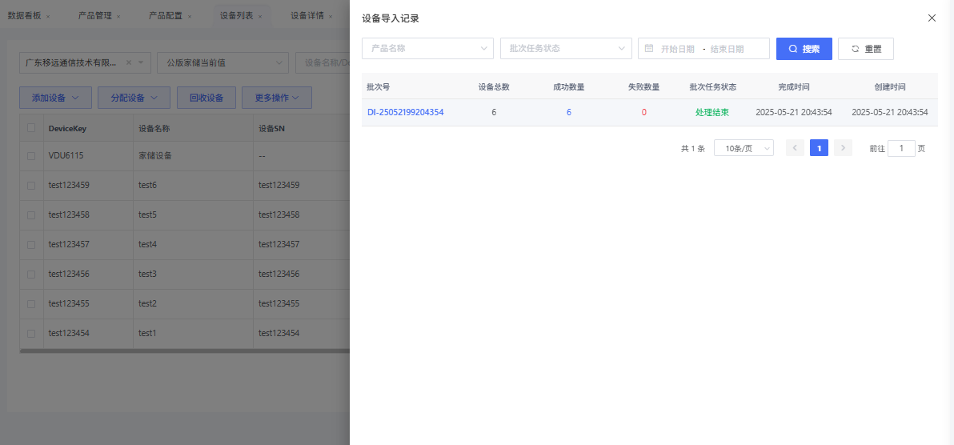The height and width of the screenshot is (445, 954).
Task: Open the 10条/页 page size dropdown
Action: coord(744,148)
